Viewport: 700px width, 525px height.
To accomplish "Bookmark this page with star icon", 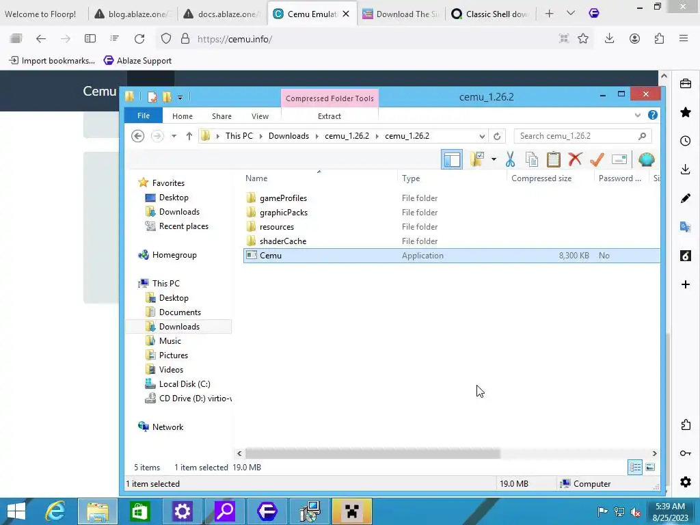I will click(x=583, y=39).
